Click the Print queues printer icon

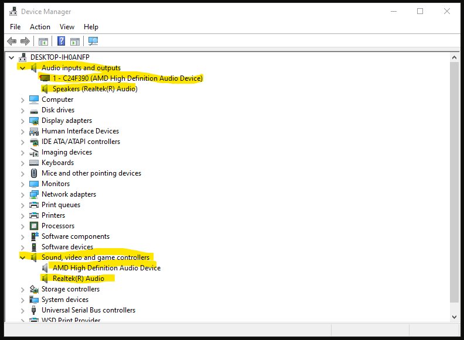click(x=34, y=205)
